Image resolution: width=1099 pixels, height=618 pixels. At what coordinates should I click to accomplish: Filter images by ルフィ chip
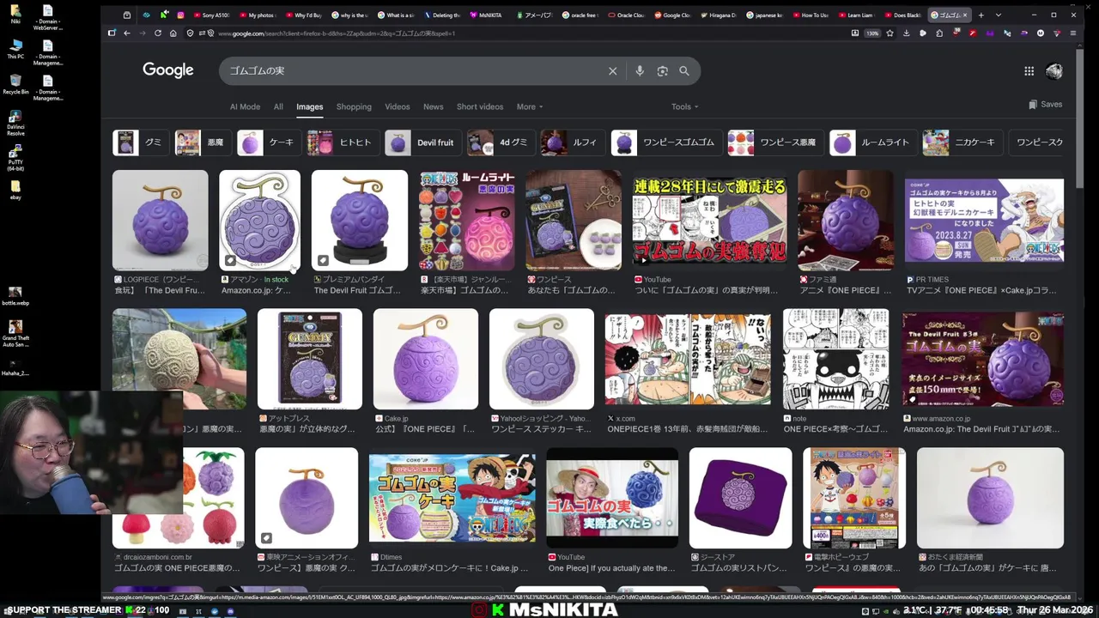[572, 142]
